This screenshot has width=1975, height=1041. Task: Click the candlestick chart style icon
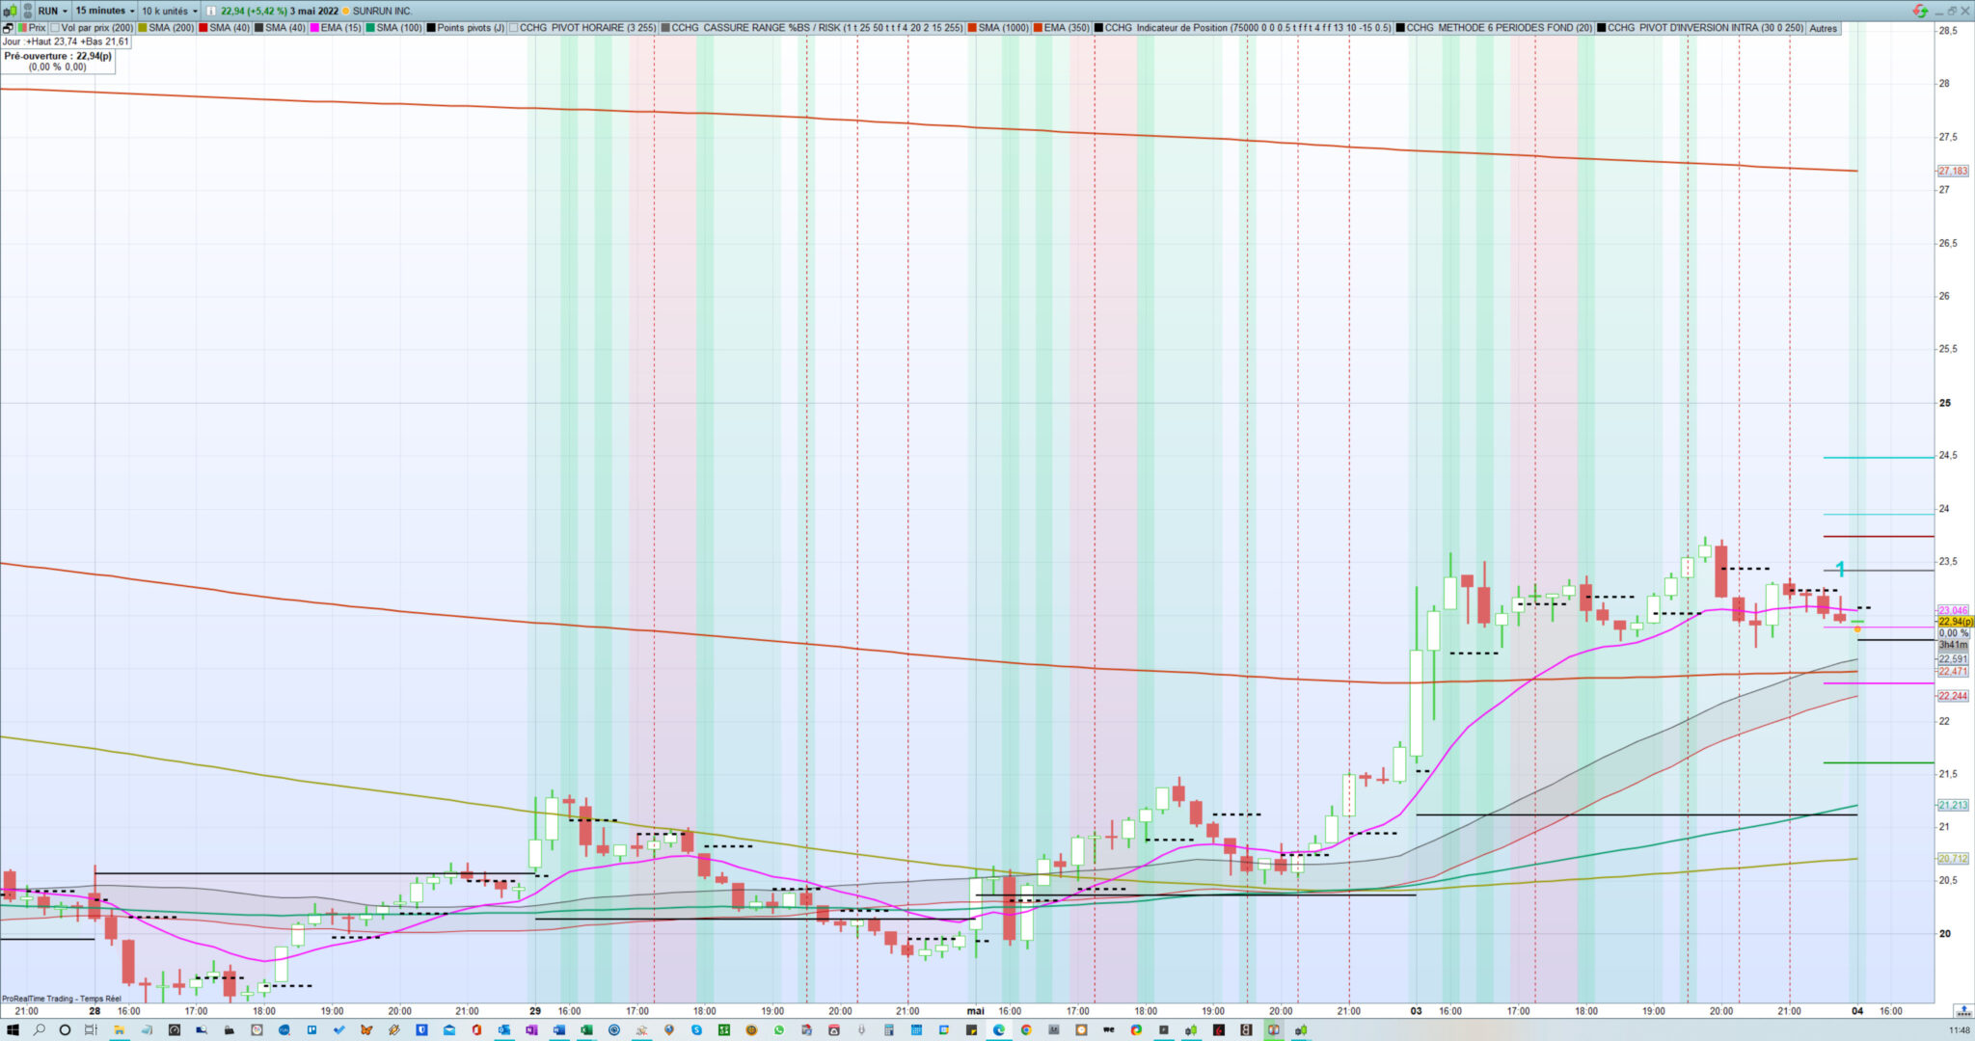coord(9,11)
